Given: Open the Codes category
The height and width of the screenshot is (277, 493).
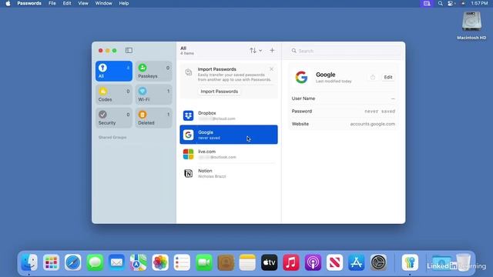Looking at the screenshot, I should tap(114, 95).
